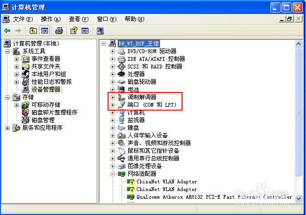The image size is (306, 215).
Task: Click the device list vertical scrollbar thumb
Action: click(x=298, y=112)
